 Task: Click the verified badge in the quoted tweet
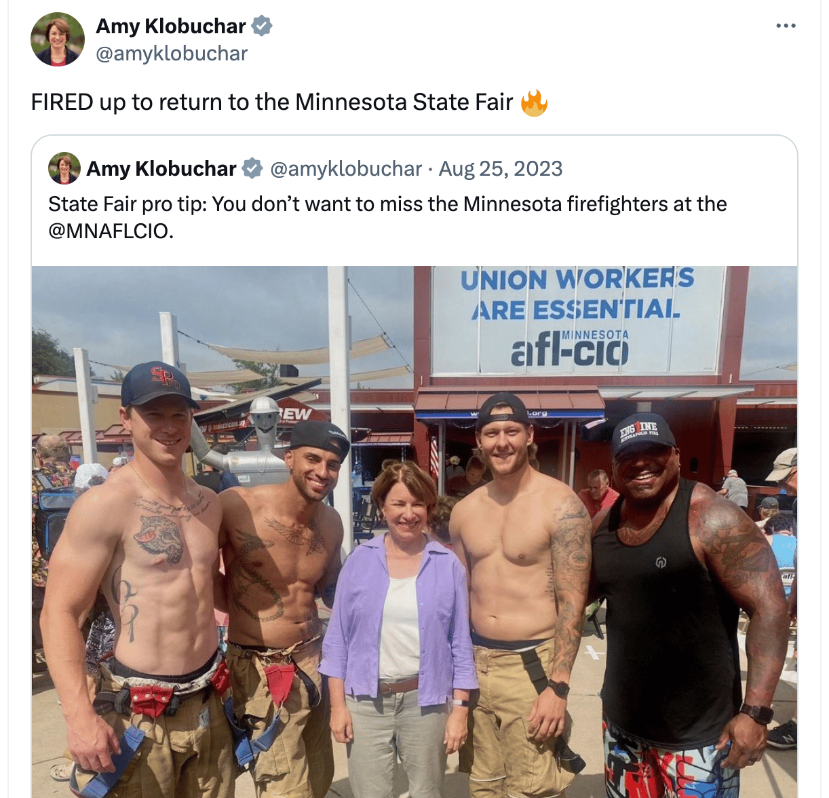click(252, 168)
